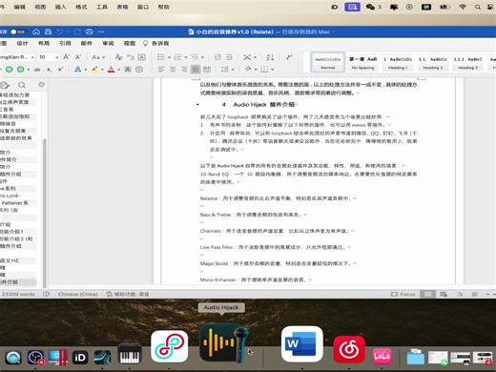Viewport: 496px width, 372px height.
Task: Apply superscript formatting
Action: point(60,70)
